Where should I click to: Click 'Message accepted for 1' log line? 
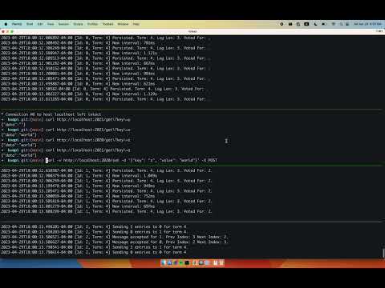114,237
